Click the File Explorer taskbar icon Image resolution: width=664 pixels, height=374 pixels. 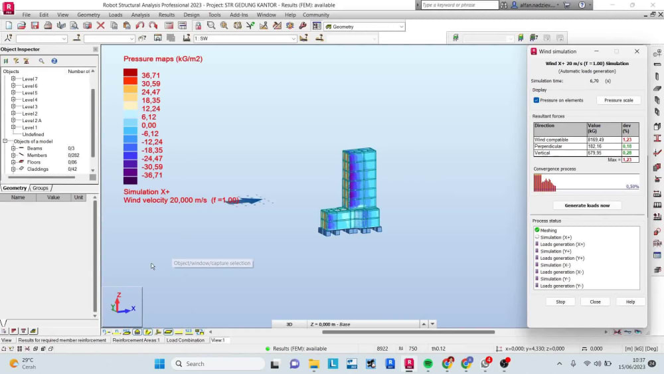314,363
